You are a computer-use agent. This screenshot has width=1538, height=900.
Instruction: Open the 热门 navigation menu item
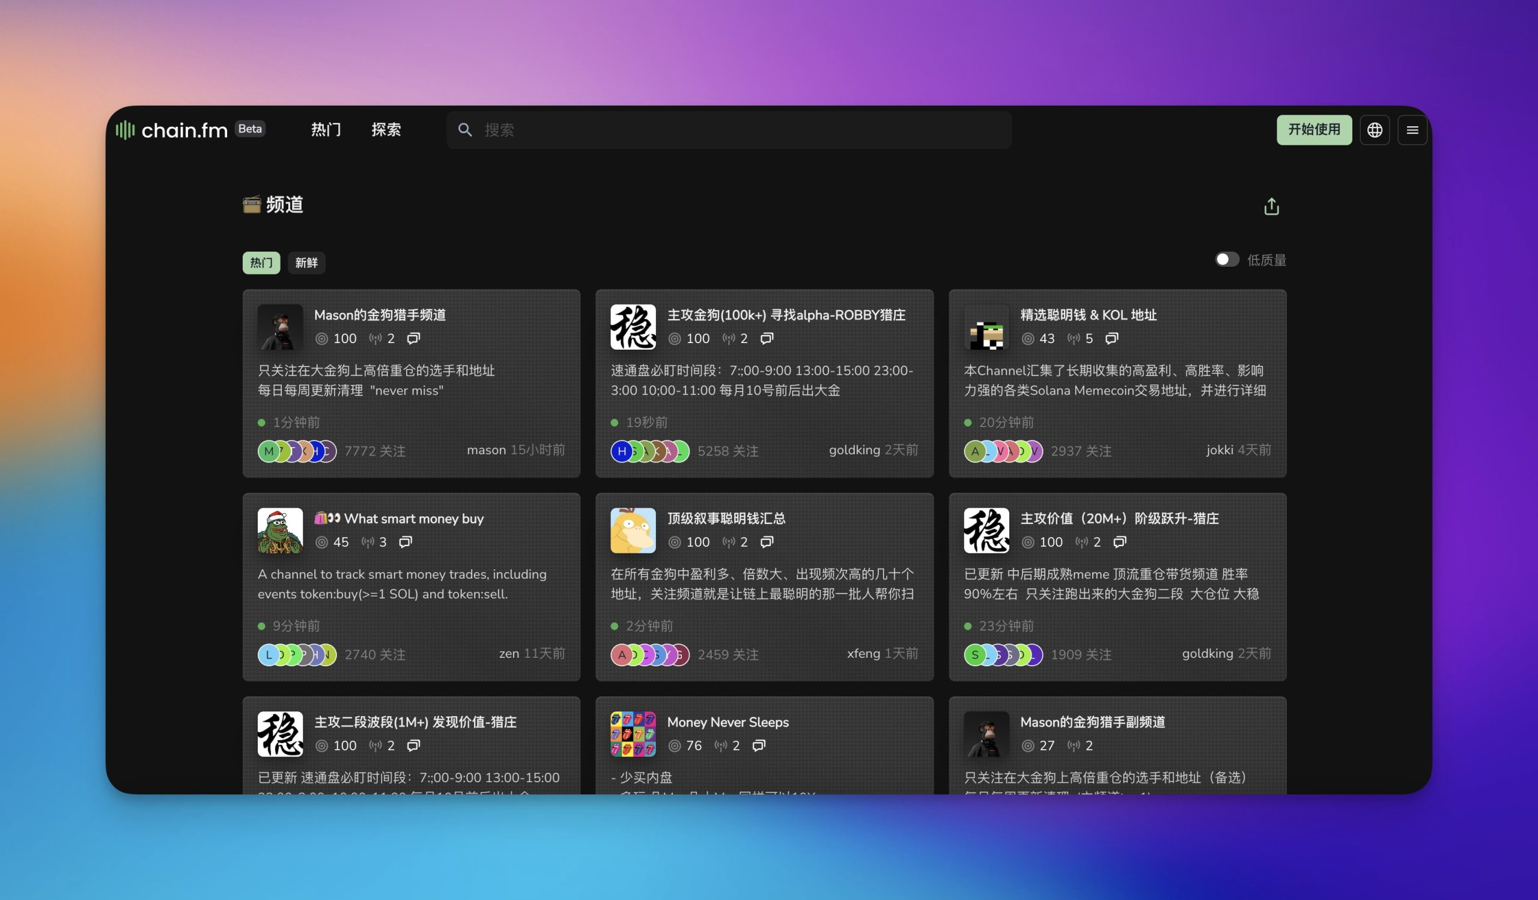click(325, 129)
